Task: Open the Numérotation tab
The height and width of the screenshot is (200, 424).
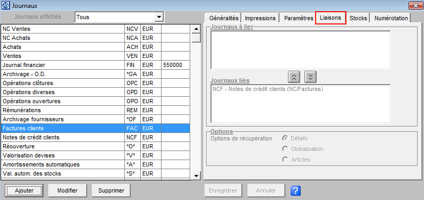Action: pyautogui.click(x=391, y=18)
